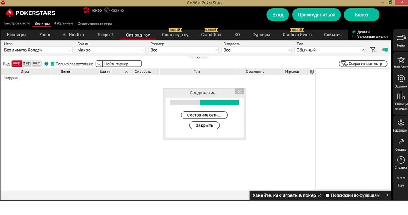Switch to Турниры tab
The width and height of the screenshot is (408, 215).
[261, 35]
